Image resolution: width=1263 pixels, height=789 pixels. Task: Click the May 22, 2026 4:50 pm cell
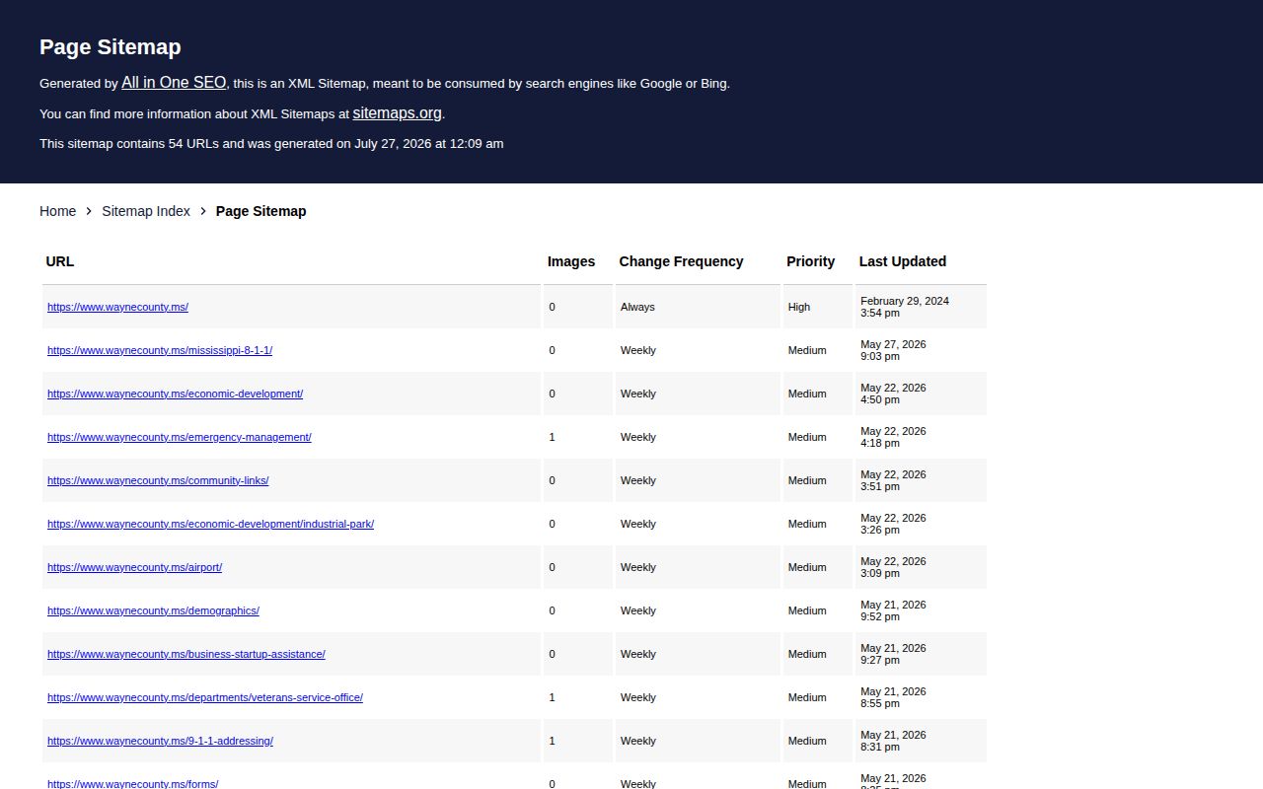pyautogui.click(x=921, y=394)
